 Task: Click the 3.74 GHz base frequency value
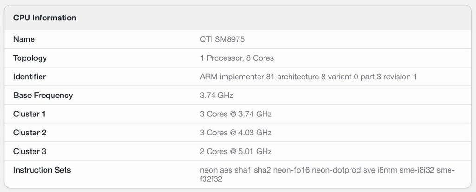coord(217,96)
